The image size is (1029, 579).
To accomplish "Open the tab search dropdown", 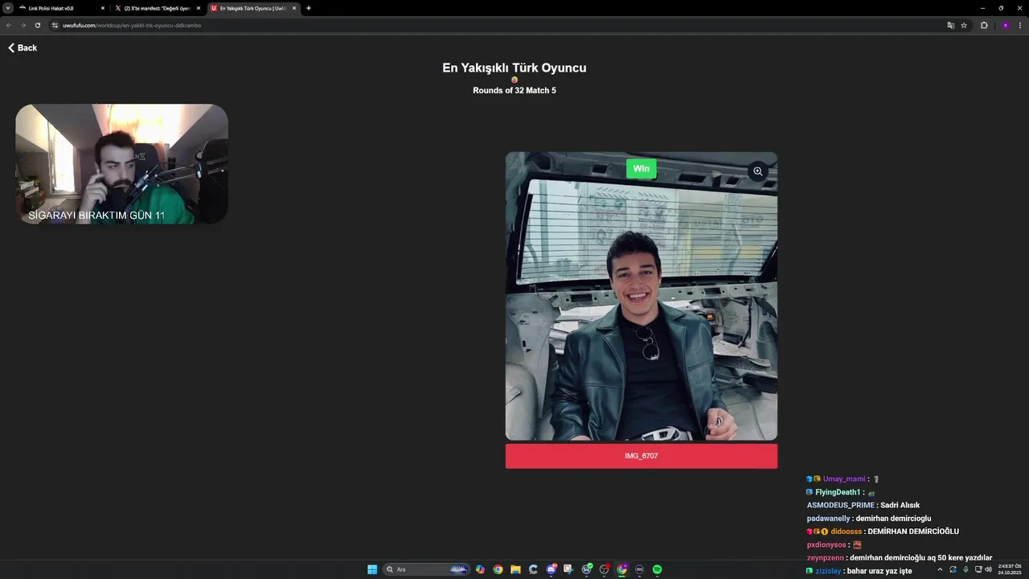I will (x=7, y=8).
